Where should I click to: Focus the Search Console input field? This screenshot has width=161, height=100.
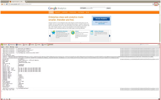(149, 45)
